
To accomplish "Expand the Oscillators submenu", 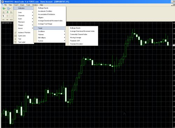I will point(50,31).
